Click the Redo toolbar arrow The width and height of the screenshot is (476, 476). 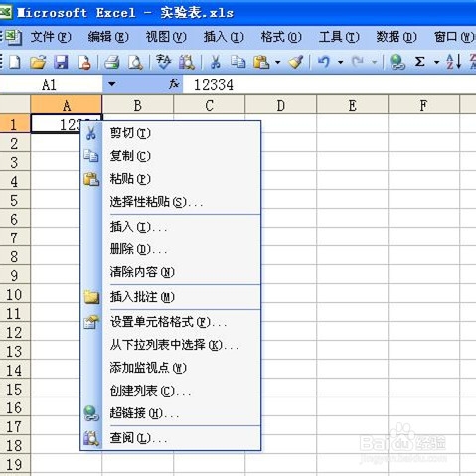click(x=358, y=62)
